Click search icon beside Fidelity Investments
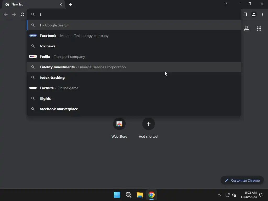The image size is (268, 201). click(33, 67)
